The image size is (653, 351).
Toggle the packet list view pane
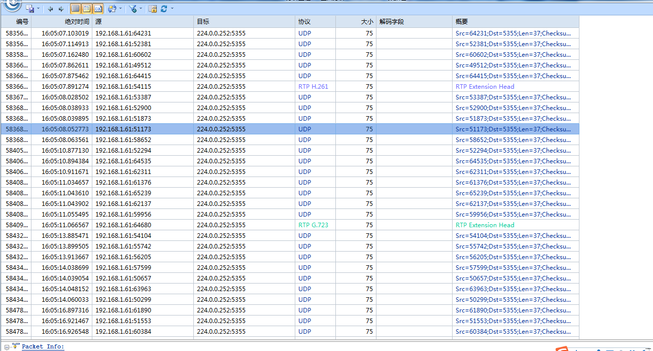click(75, 9)
